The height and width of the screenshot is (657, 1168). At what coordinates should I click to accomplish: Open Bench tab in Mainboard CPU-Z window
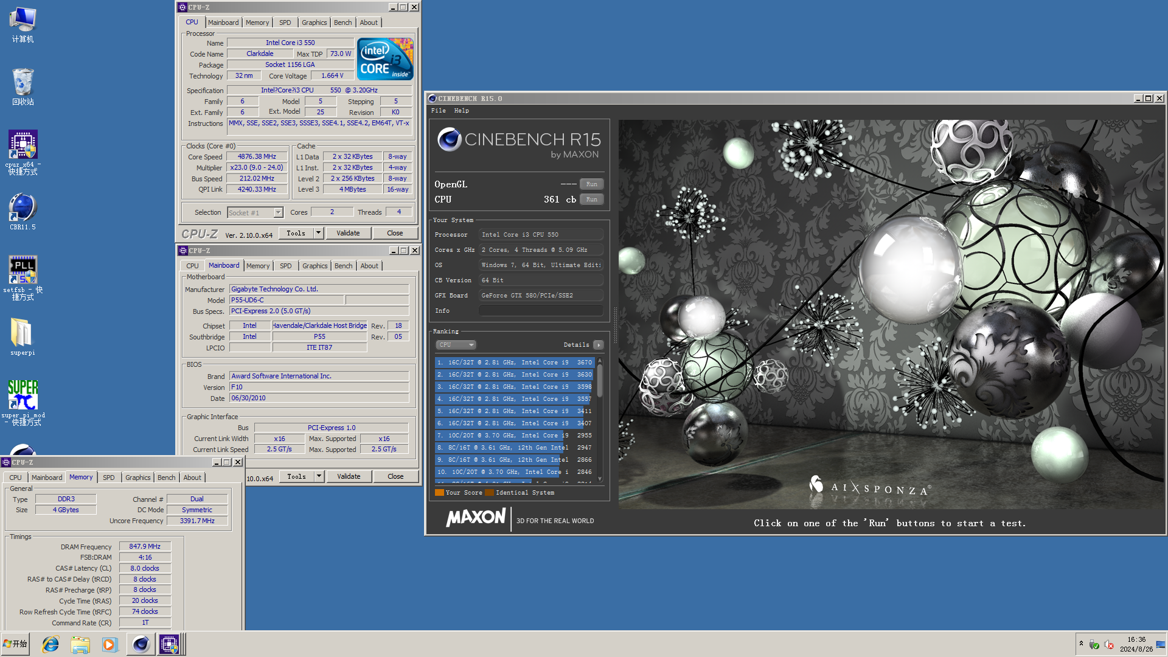[x=344, y=266]
